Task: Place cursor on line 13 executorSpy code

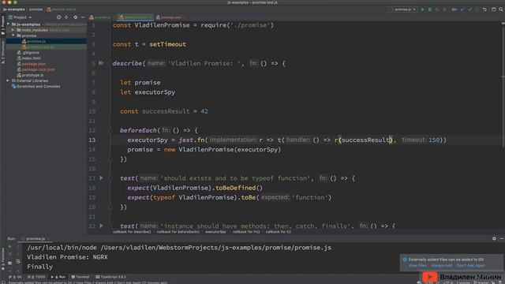Action: [148, 140]
